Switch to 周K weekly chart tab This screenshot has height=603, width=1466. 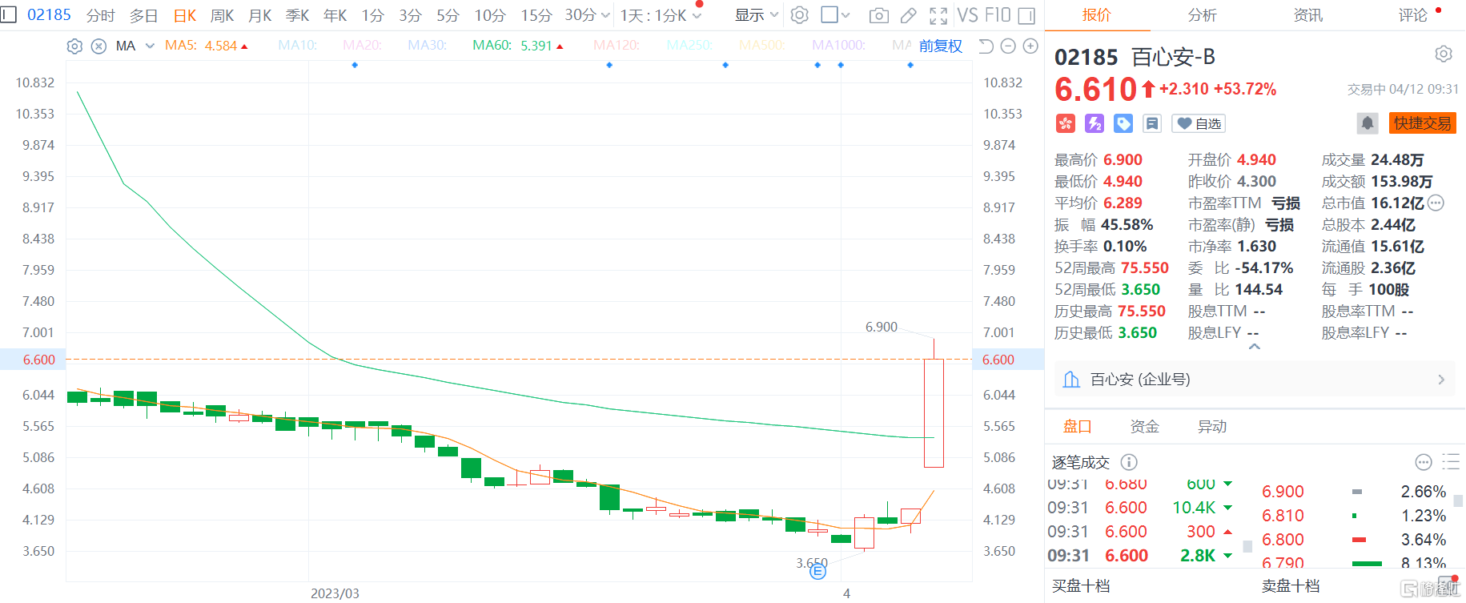tap(222, 15)
